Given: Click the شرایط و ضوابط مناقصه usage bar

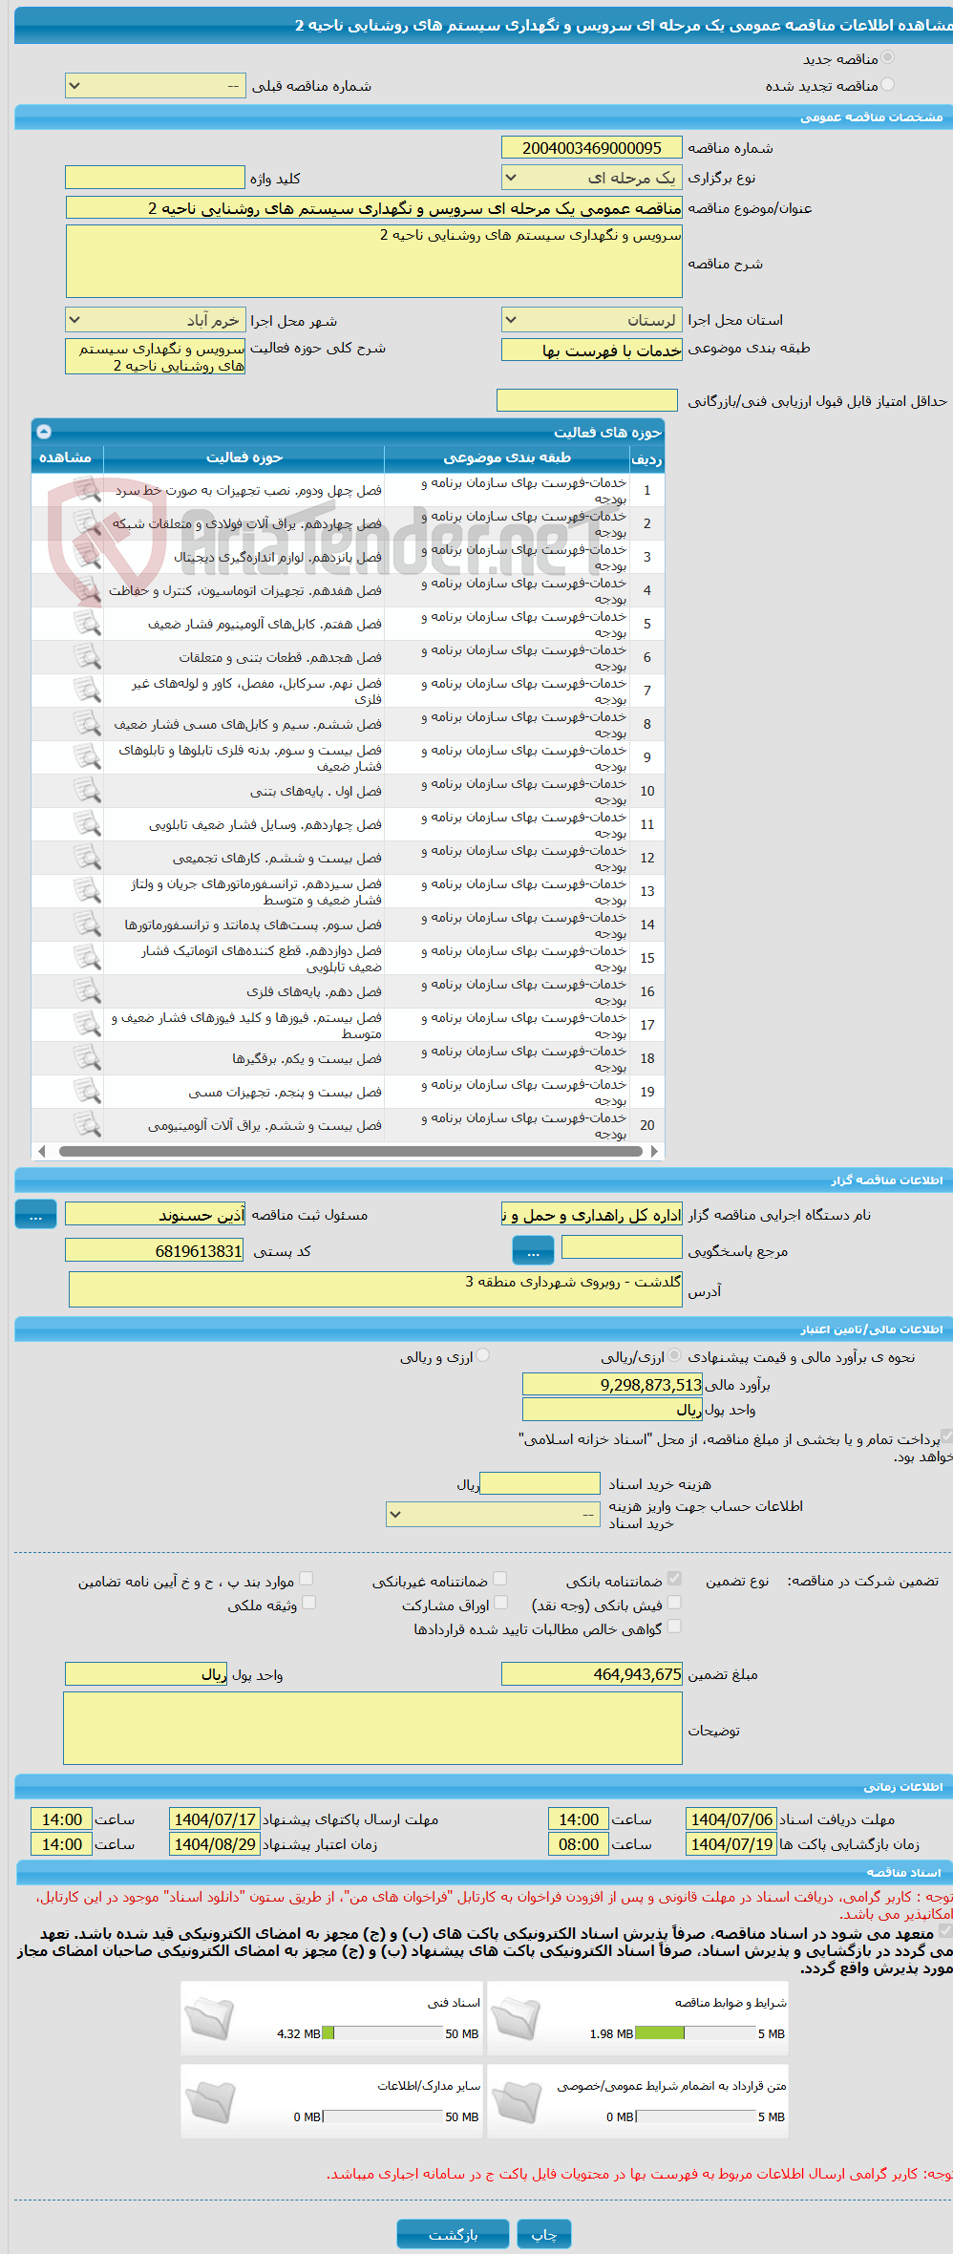Looking at the screenshot, I should 695,2033.
